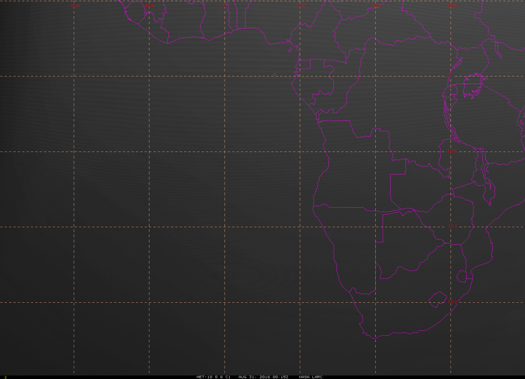
Task: Click the 10S latitude label
Action: coord(452,151)
